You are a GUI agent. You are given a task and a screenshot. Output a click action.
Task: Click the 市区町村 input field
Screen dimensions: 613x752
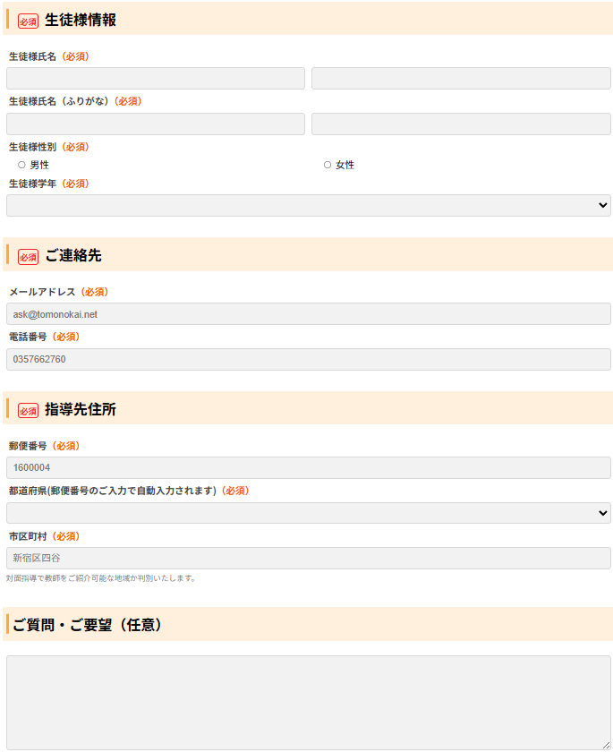[x=308, y=559]
